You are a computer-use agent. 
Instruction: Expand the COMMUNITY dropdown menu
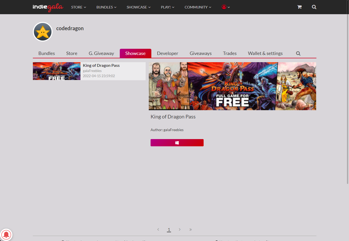point(198,7)
